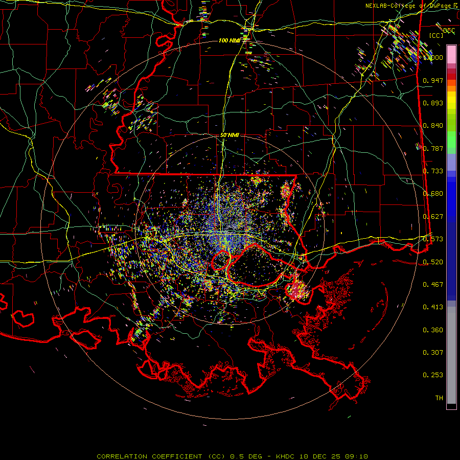460x460 pixels.
Task: Select the 0.467 legend value
Action: [433, 285]
